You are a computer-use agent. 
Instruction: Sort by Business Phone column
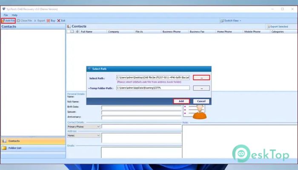tap(175, 31)
